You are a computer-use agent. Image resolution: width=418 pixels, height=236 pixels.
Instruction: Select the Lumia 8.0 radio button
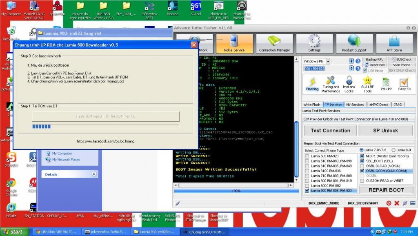(x=394, y=150)
